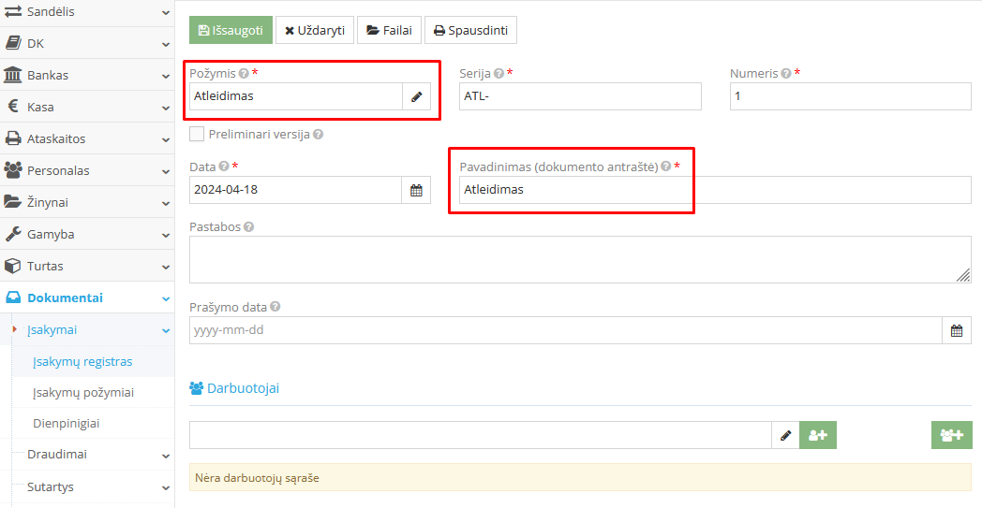Screen dimensions: 982x508
Task: Open calendar picker for Prašymo data
Action: tap(956, 330)
